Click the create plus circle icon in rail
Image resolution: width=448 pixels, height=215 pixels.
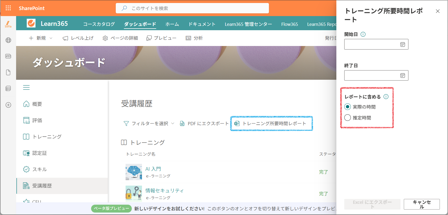click(8, 105)
